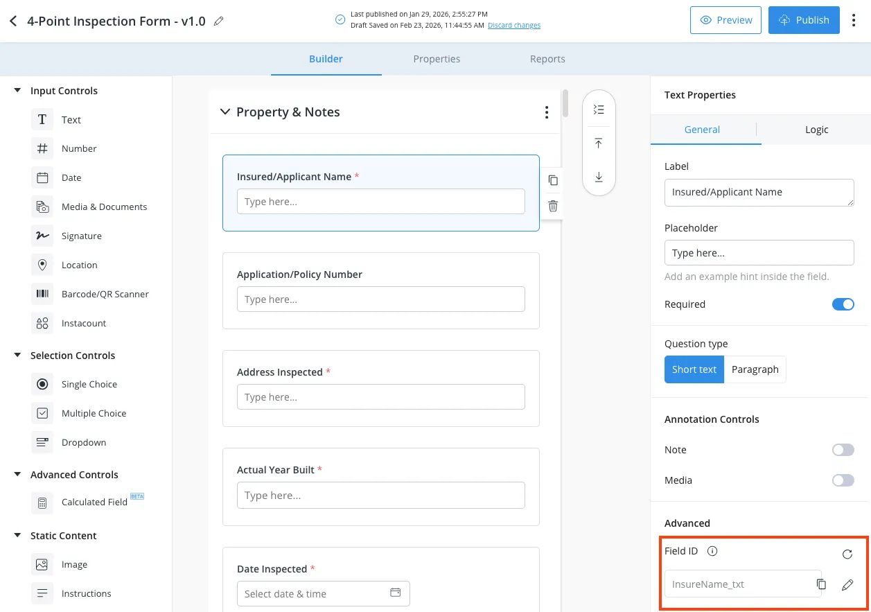Click the Placeholder input field
Image resolution: width=871 pixels, height=612 pixels.
point(759,253)
